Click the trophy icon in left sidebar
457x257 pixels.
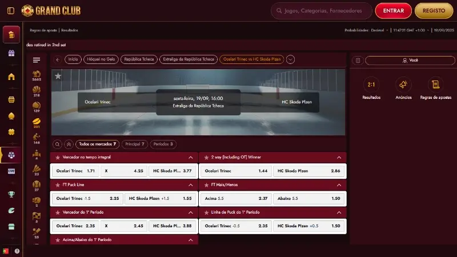[x=11, y=194]
